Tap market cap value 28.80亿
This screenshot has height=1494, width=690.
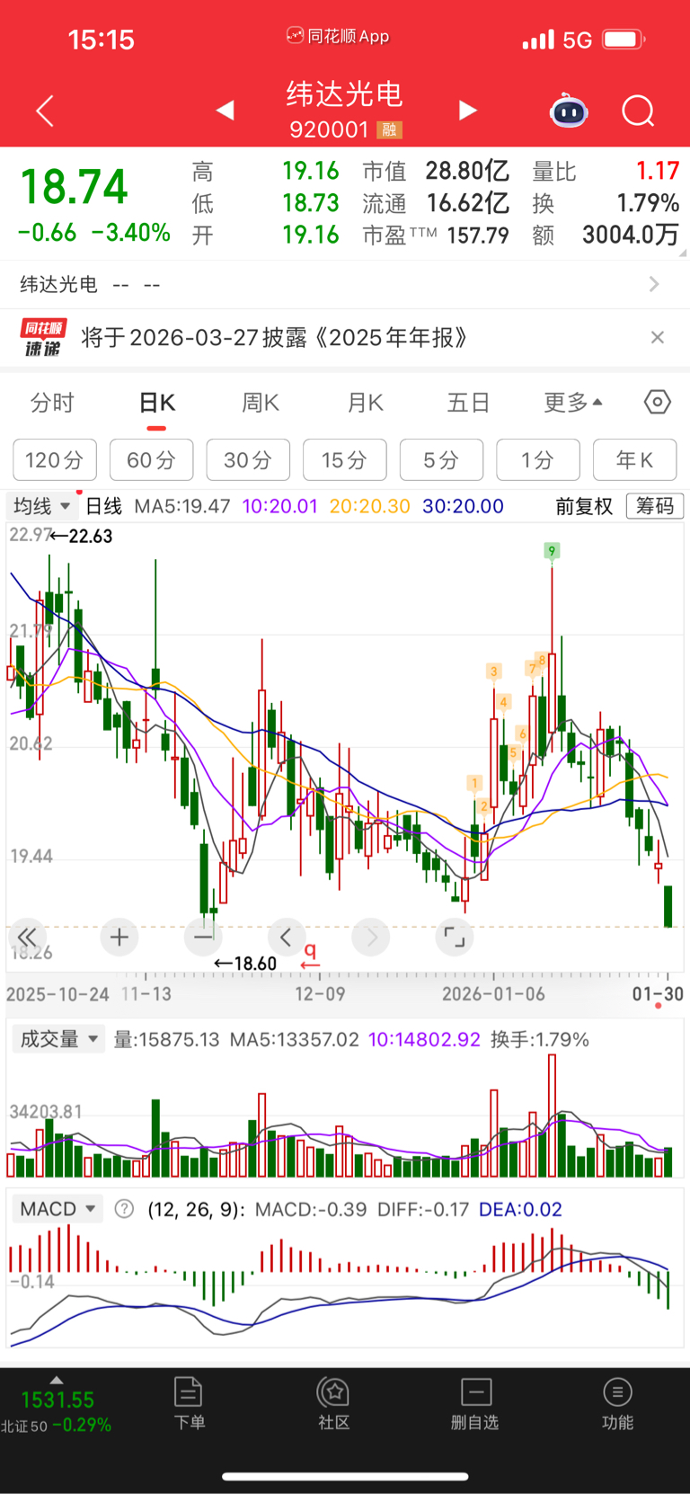tap(467, 171)
